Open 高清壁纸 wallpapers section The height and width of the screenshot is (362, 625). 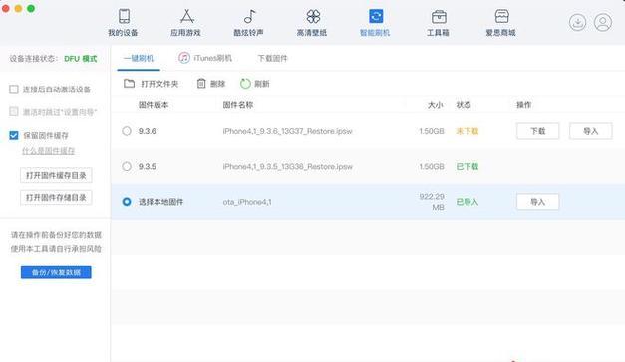[x=312, y=23]
